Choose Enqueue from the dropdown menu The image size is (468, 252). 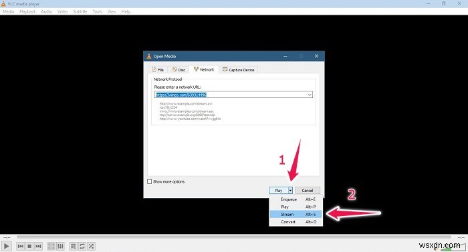pyautogui.click(x=296, y=199)
